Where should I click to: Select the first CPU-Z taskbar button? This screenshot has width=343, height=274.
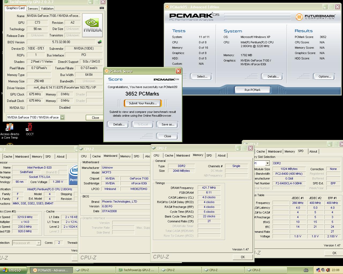pos(94,270)
